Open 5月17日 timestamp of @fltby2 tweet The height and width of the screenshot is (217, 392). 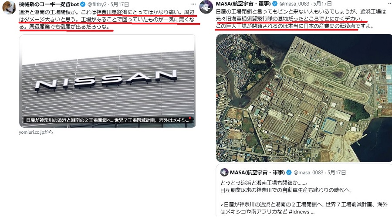pyautogui.click(x=120, y=4)
